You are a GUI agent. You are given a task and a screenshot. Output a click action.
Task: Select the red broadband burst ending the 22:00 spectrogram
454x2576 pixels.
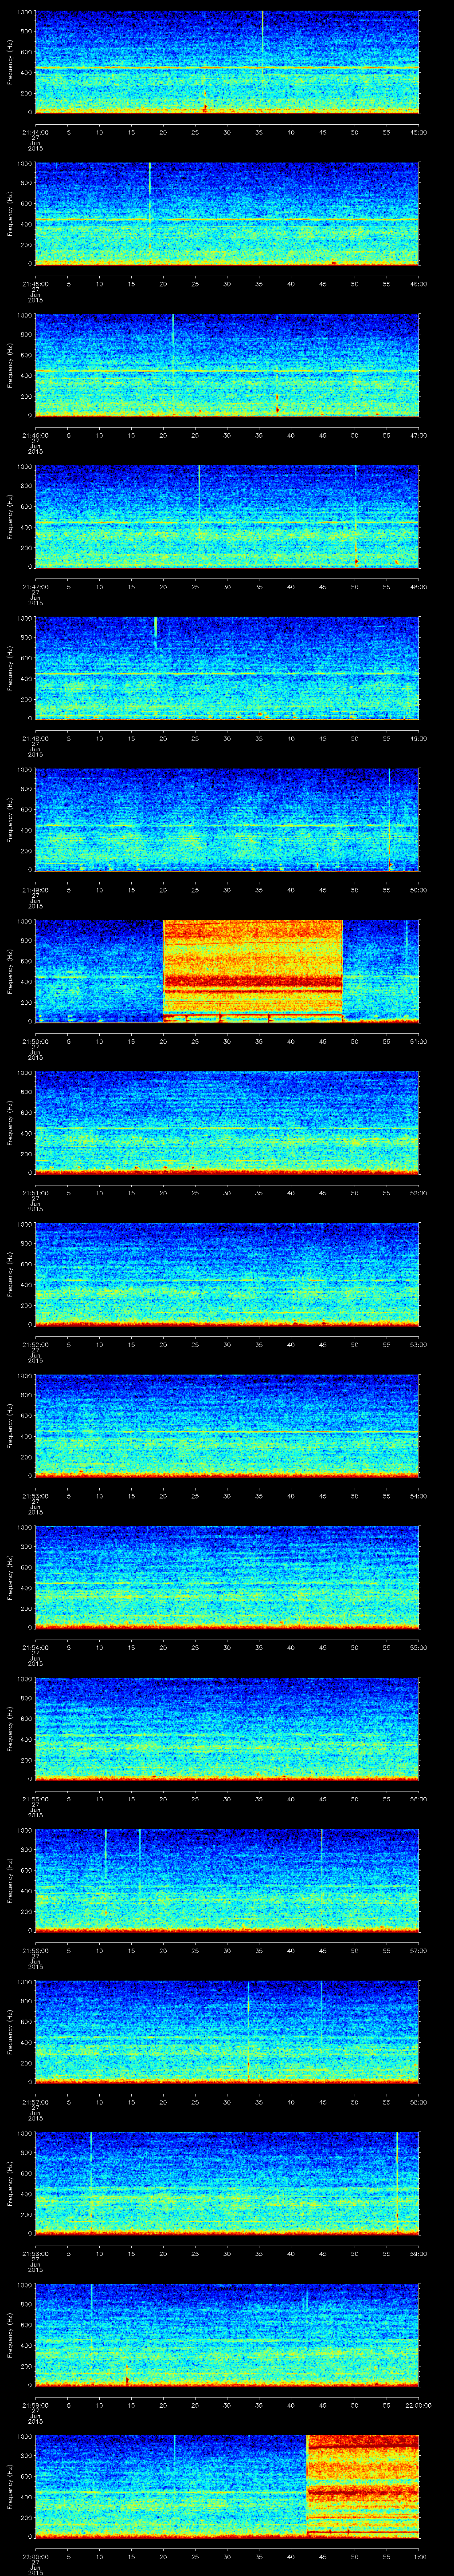362,2485
